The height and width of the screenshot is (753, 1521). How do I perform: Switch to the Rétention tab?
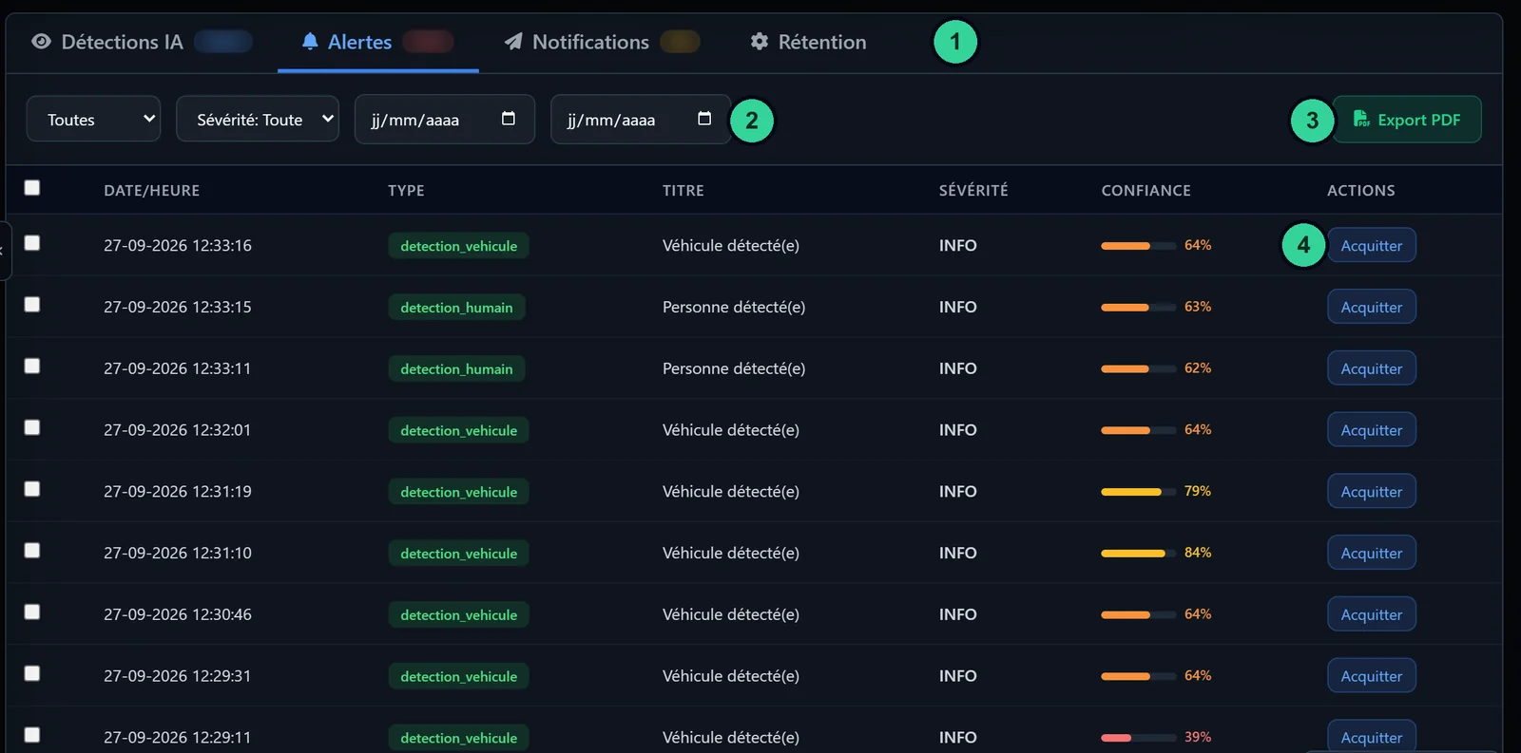[x=808, y=42]
